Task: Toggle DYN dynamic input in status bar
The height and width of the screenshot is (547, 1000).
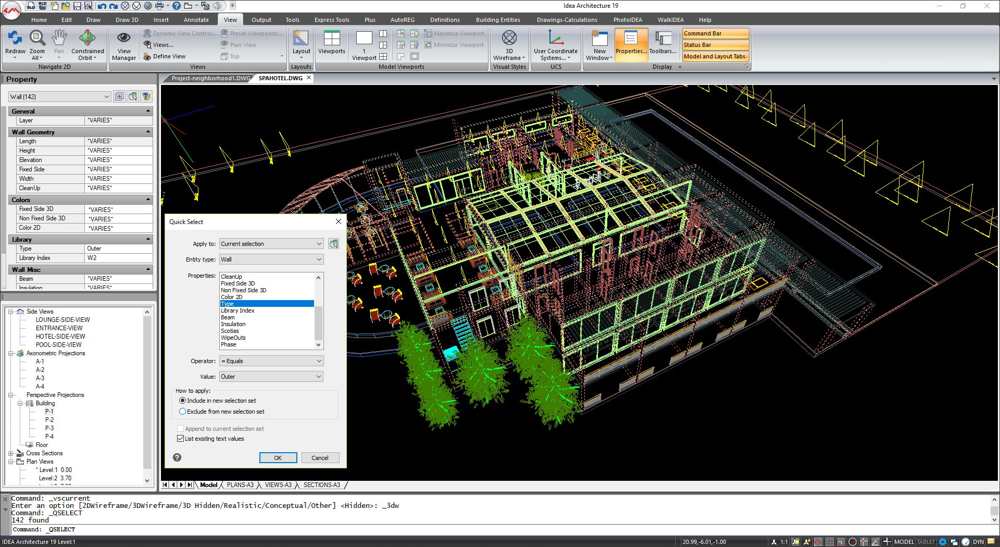Action: point(978,542)
